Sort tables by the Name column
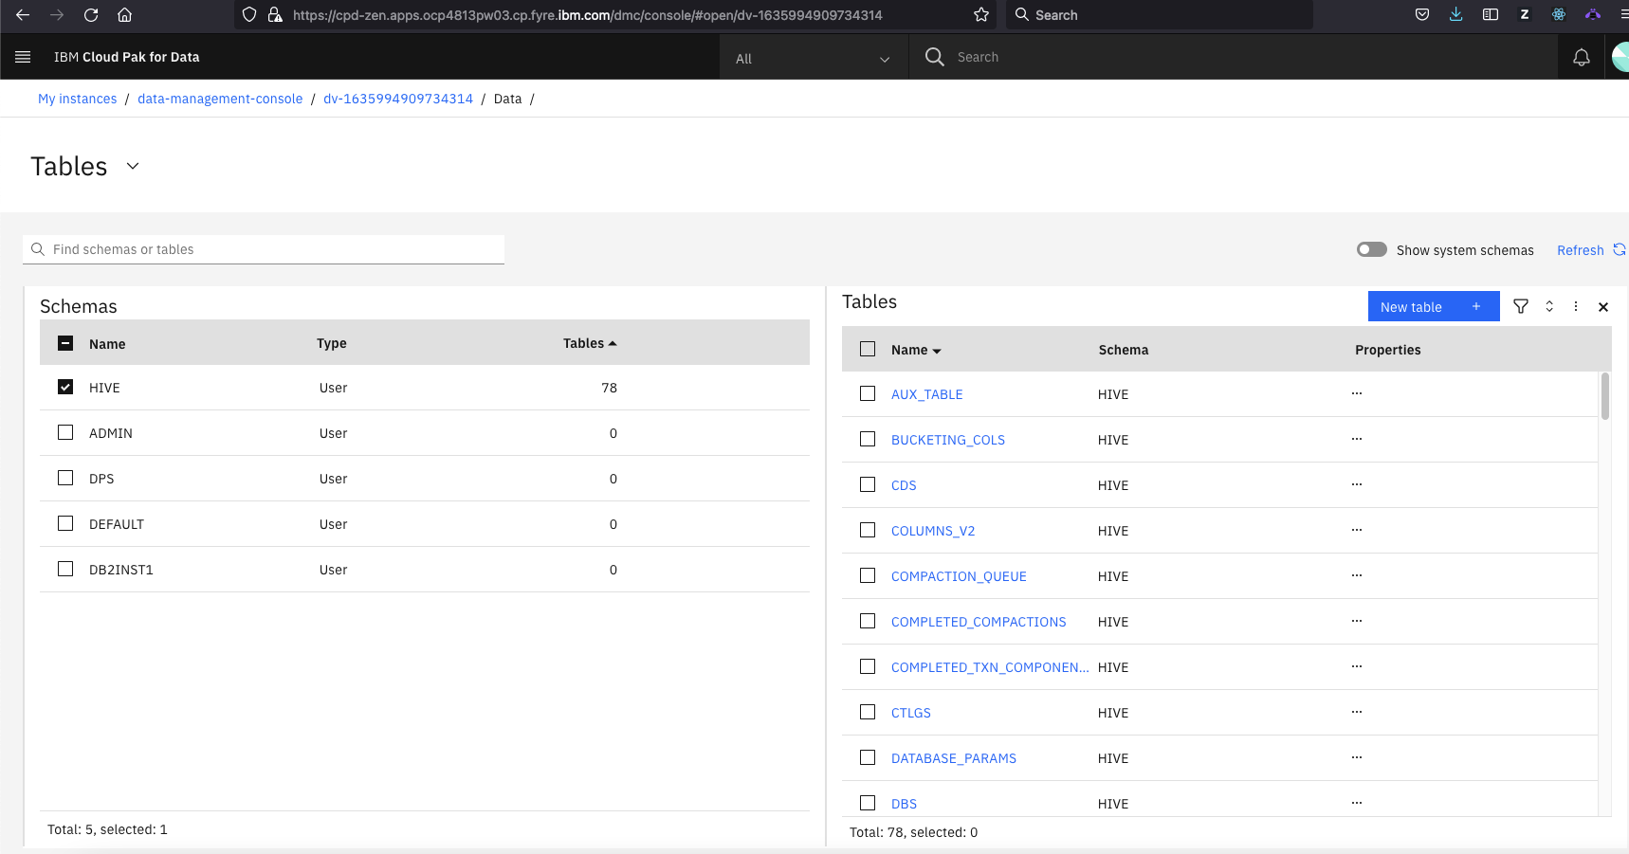 [916, 350]
